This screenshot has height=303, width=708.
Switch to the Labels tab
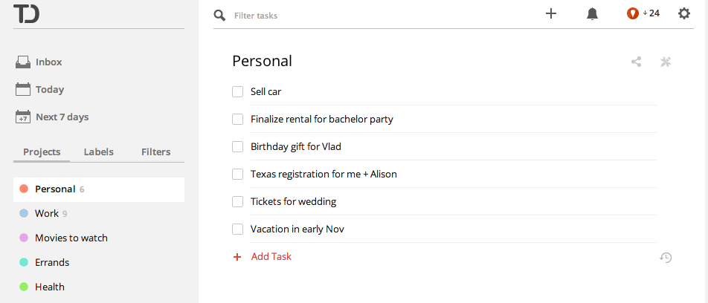point(99,152)
